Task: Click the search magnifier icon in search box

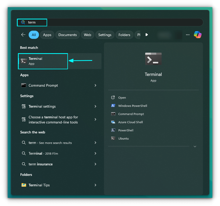Action: coord(23,22)
